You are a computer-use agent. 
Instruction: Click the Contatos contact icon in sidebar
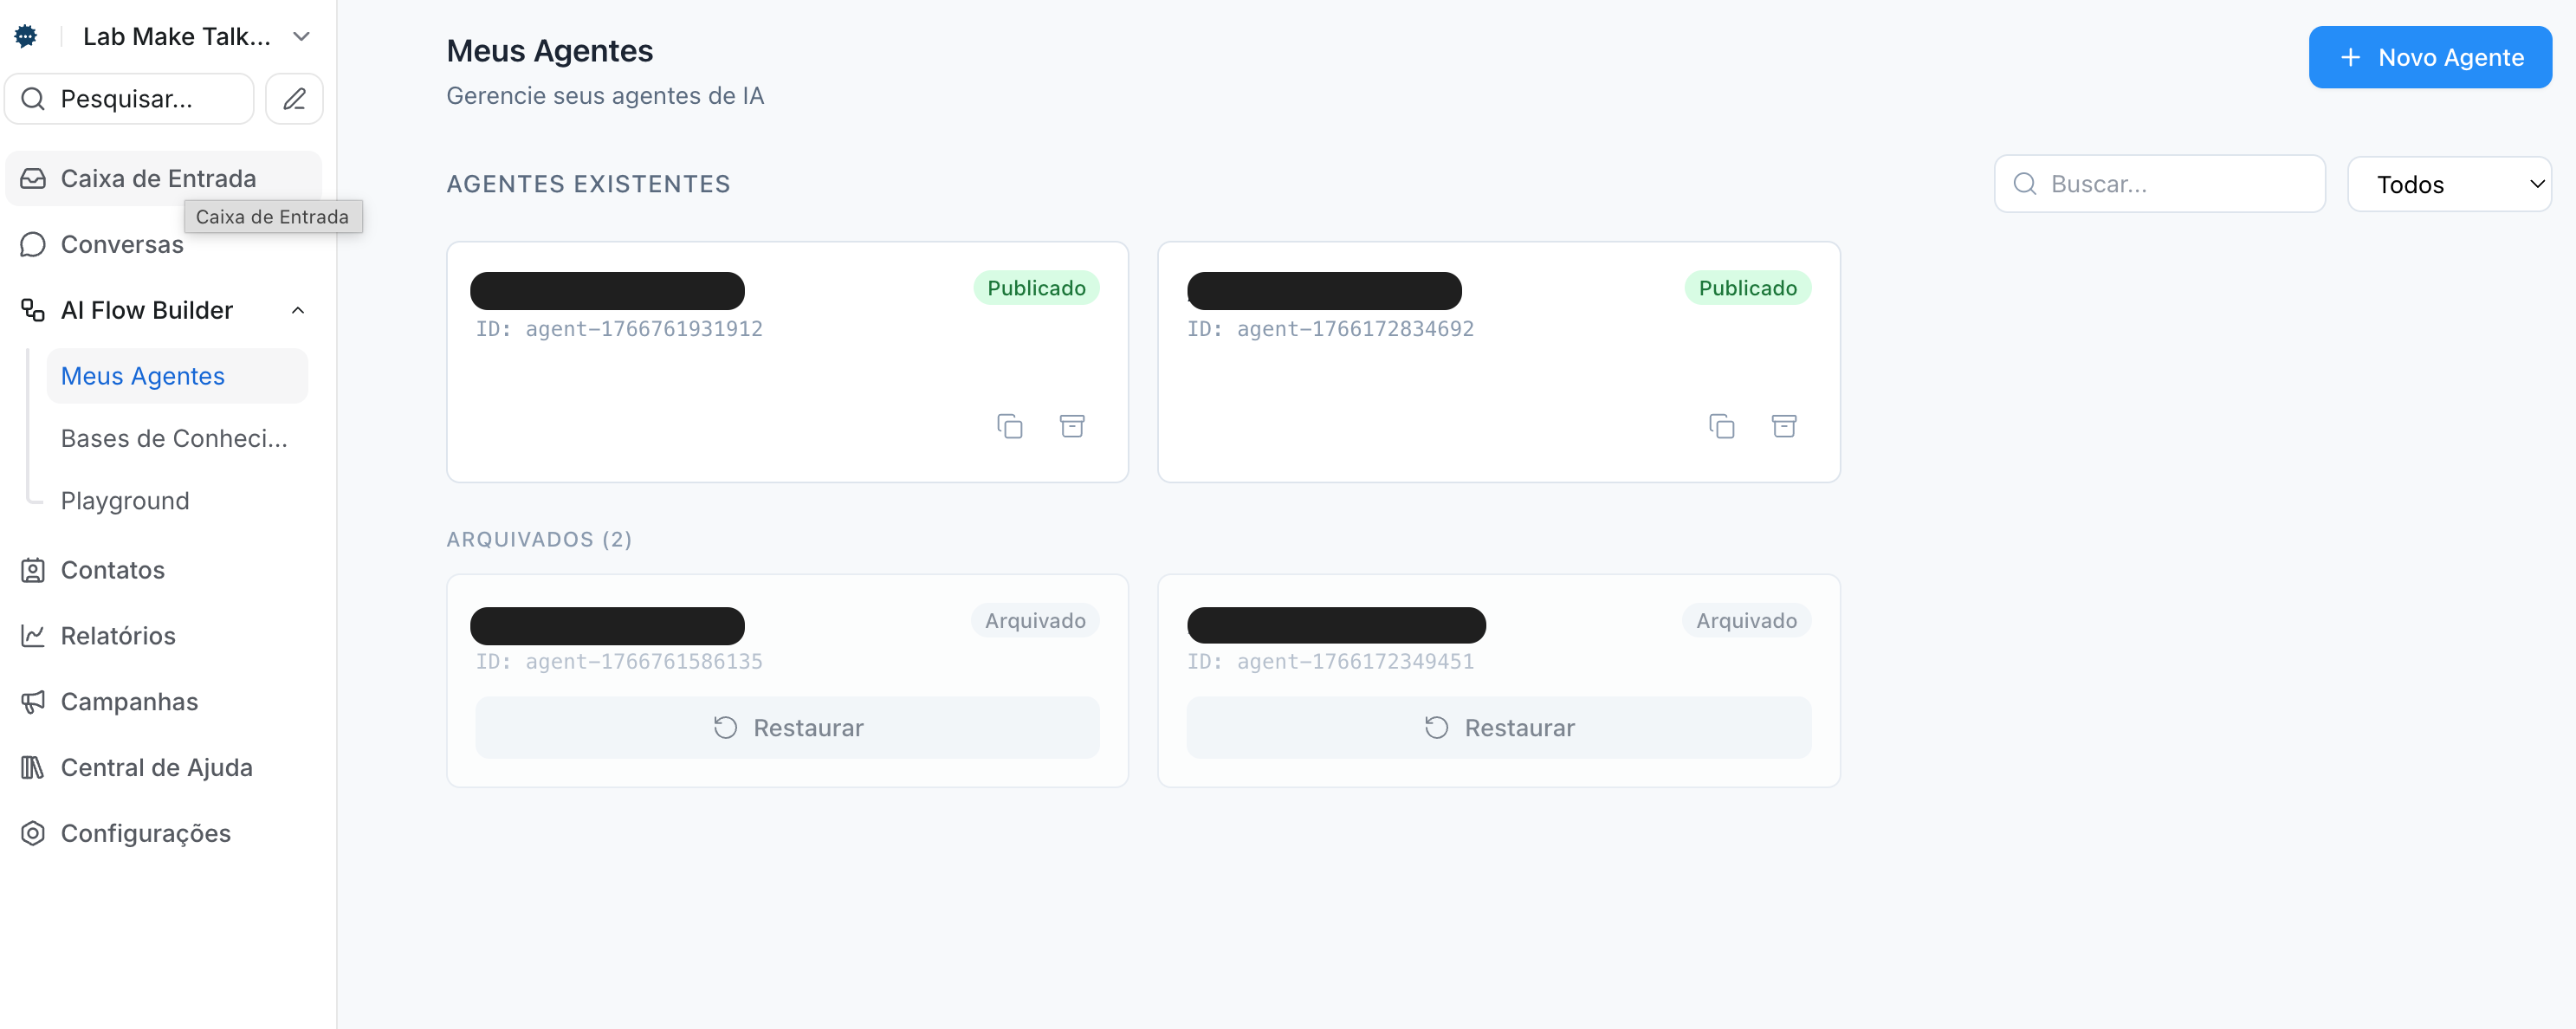point(32,569)
